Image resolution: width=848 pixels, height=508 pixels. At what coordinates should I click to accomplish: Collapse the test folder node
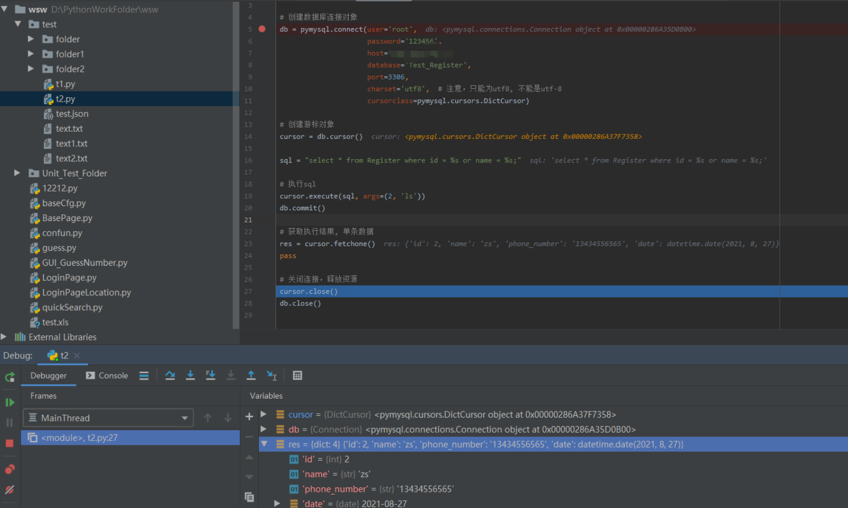18,24
